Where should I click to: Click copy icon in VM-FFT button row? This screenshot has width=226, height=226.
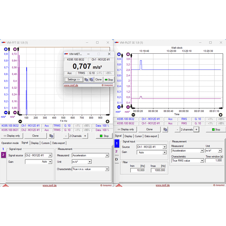pyautogui.click(x=51, y=136)
